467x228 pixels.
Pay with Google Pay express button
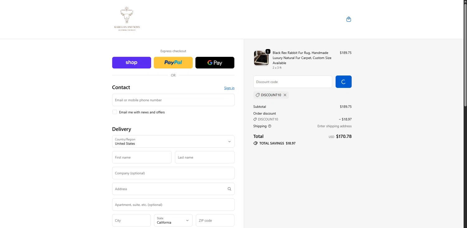[x=215, y=62]
